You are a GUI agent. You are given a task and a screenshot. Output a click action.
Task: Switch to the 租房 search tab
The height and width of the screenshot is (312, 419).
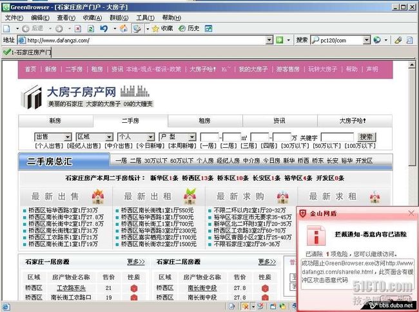(x=205, y=121)
